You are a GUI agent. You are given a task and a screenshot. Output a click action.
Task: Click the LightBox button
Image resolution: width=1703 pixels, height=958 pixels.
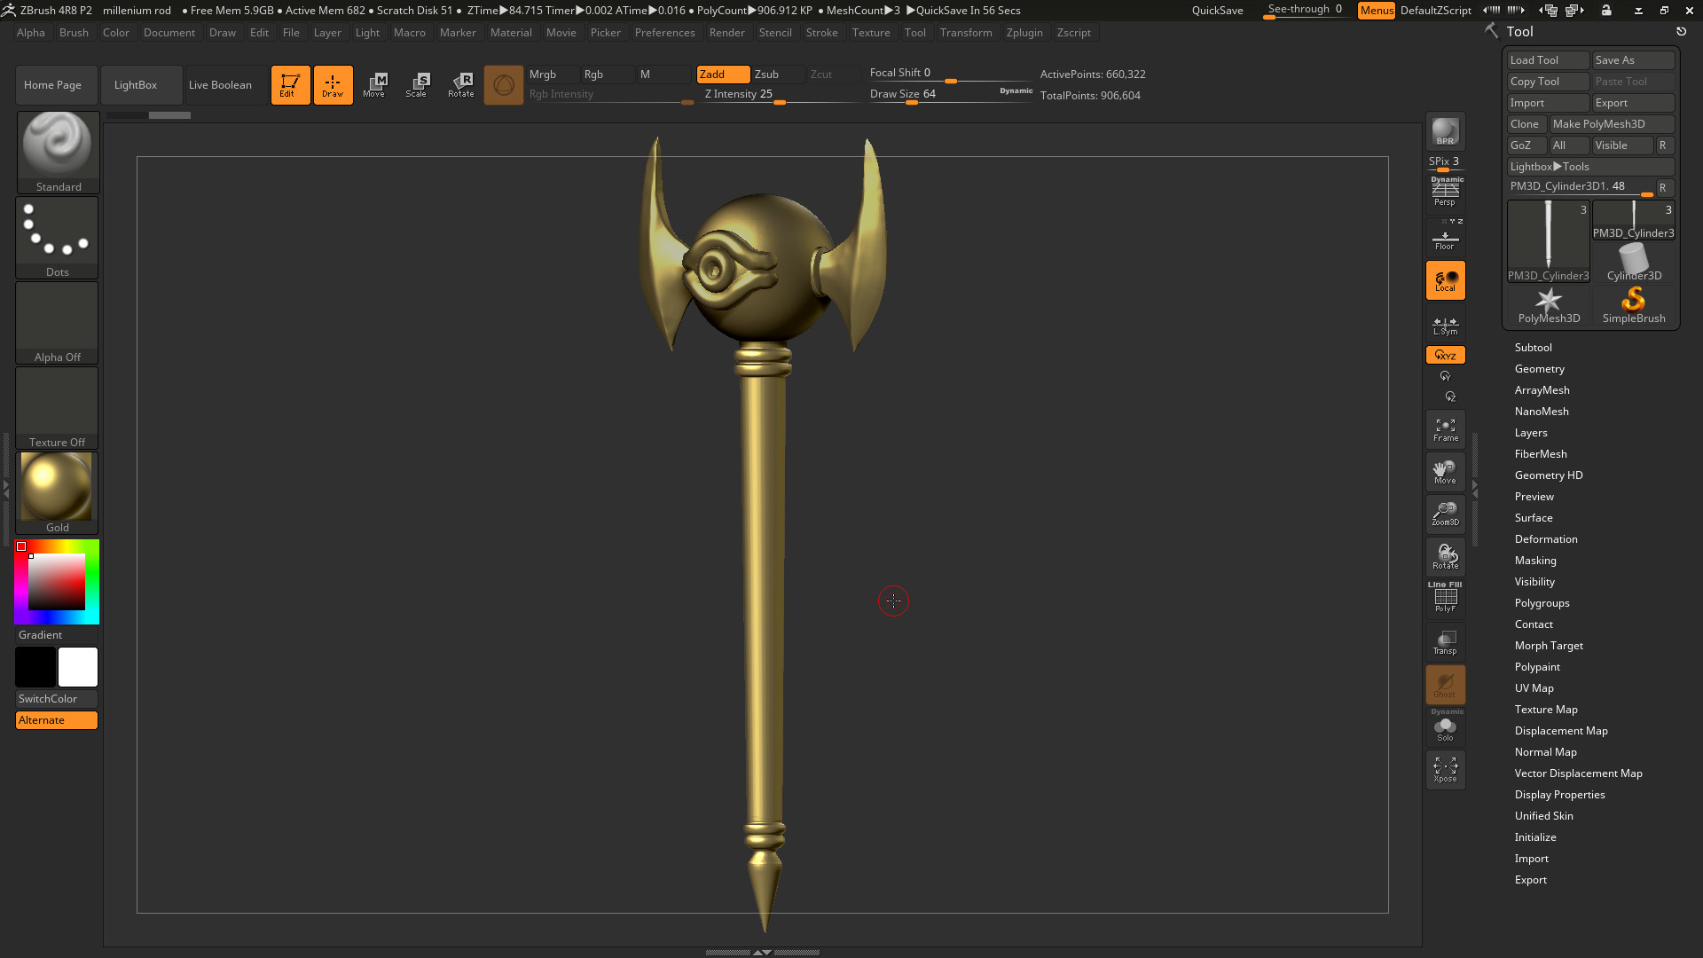(x=136, y=85)
